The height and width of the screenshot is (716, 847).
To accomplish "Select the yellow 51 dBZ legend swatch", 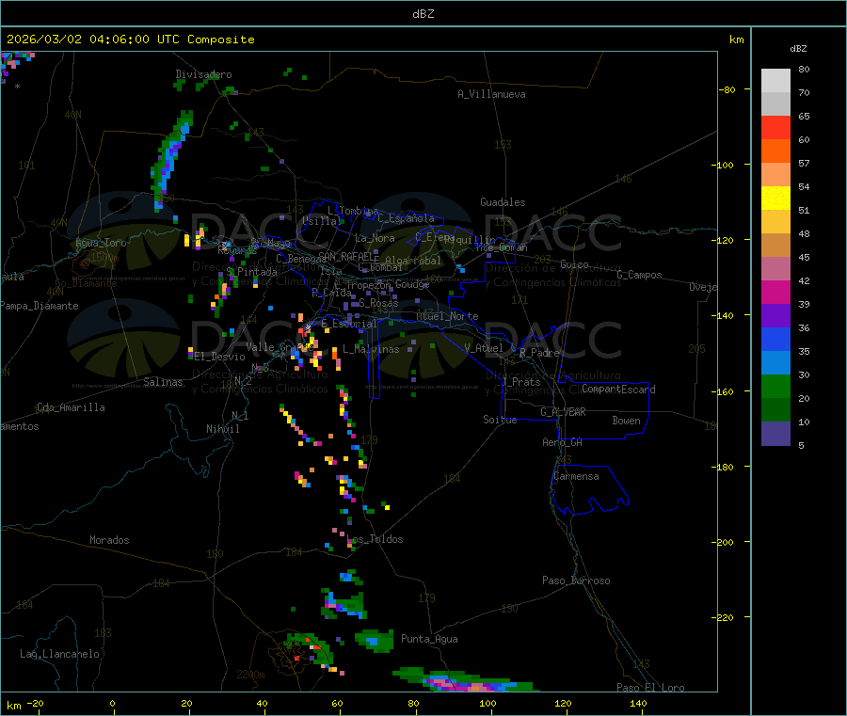I will tap(775, 199).
